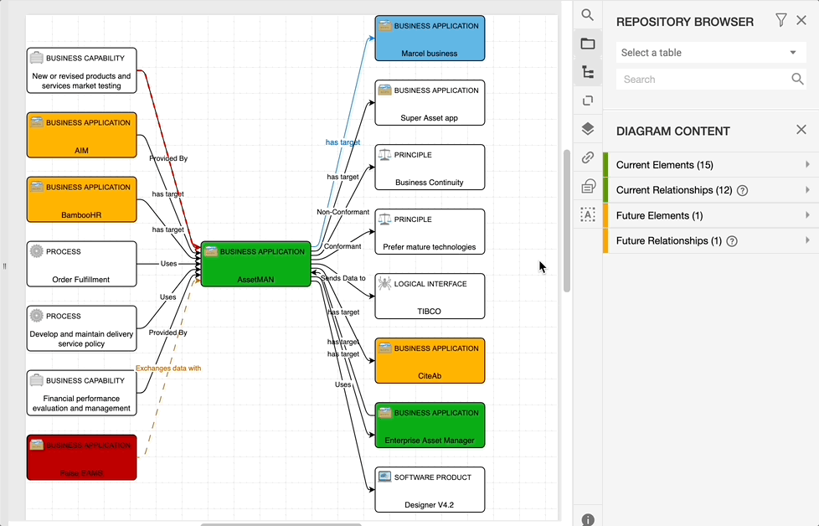Select the Enterprise Asset Manager node
This screenshot has height=526, width=819.
click(x=430, y=425)
